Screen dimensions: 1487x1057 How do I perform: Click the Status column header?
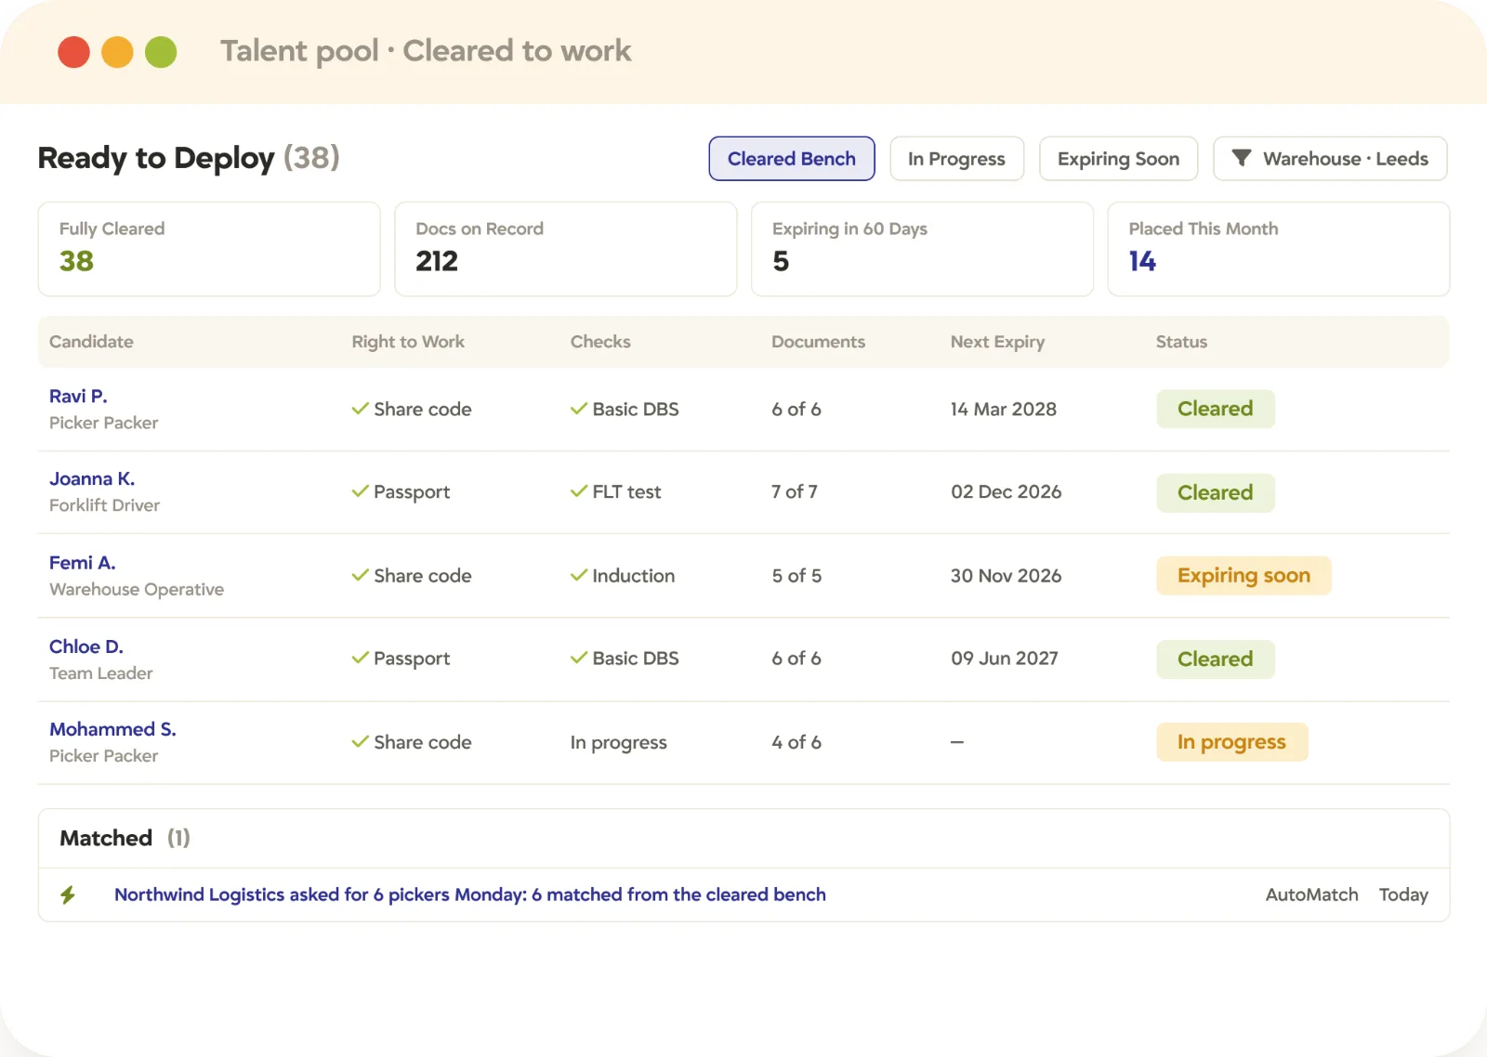(x=1181, y=342)
